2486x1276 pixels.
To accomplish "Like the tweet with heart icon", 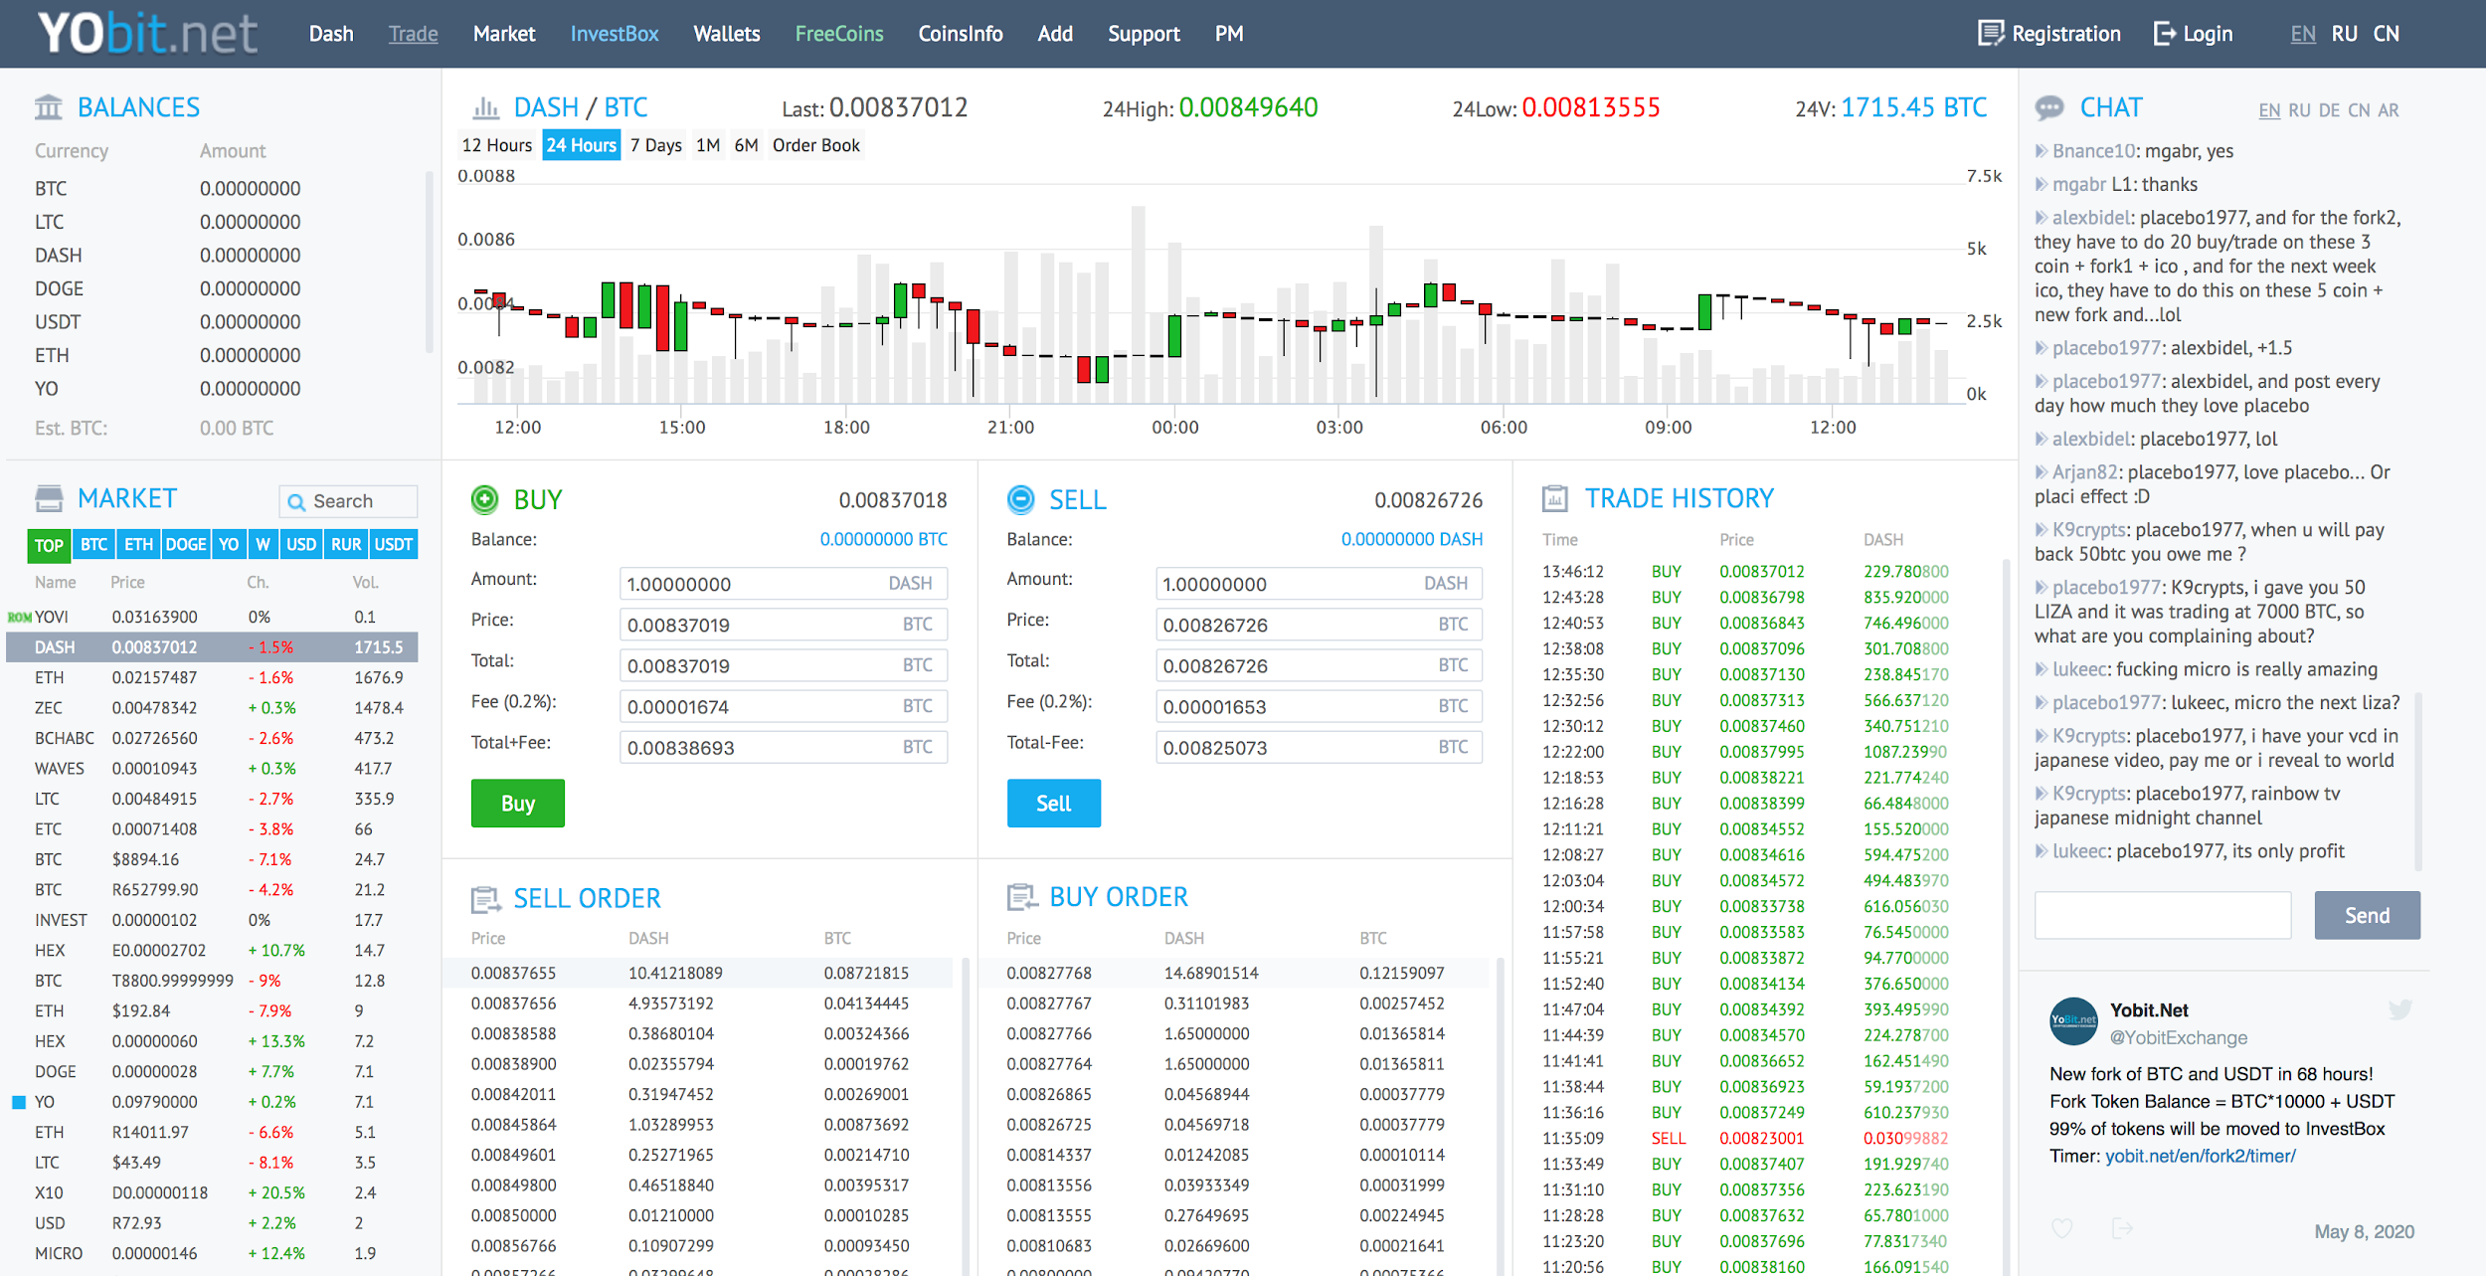I will 2062,1229.
